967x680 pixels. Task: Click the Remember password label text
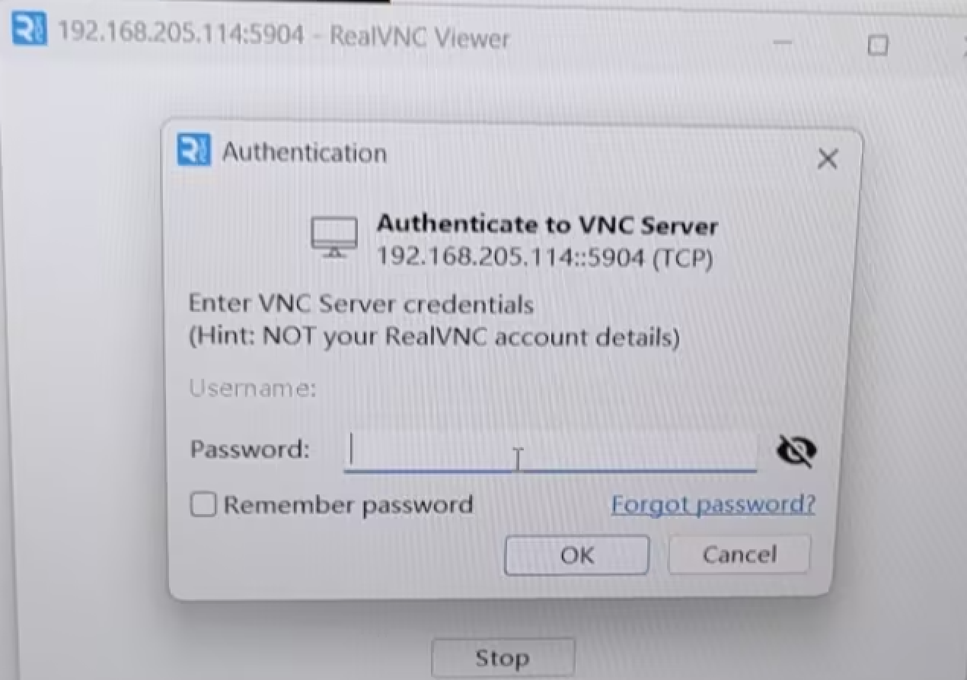(x=348, y=505)
